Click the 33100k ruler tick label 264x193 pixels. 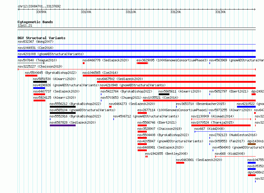[86, 12]
